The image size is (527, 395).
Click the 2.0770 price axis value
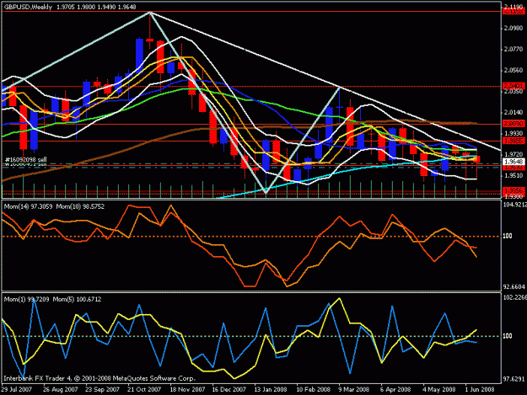514,50
